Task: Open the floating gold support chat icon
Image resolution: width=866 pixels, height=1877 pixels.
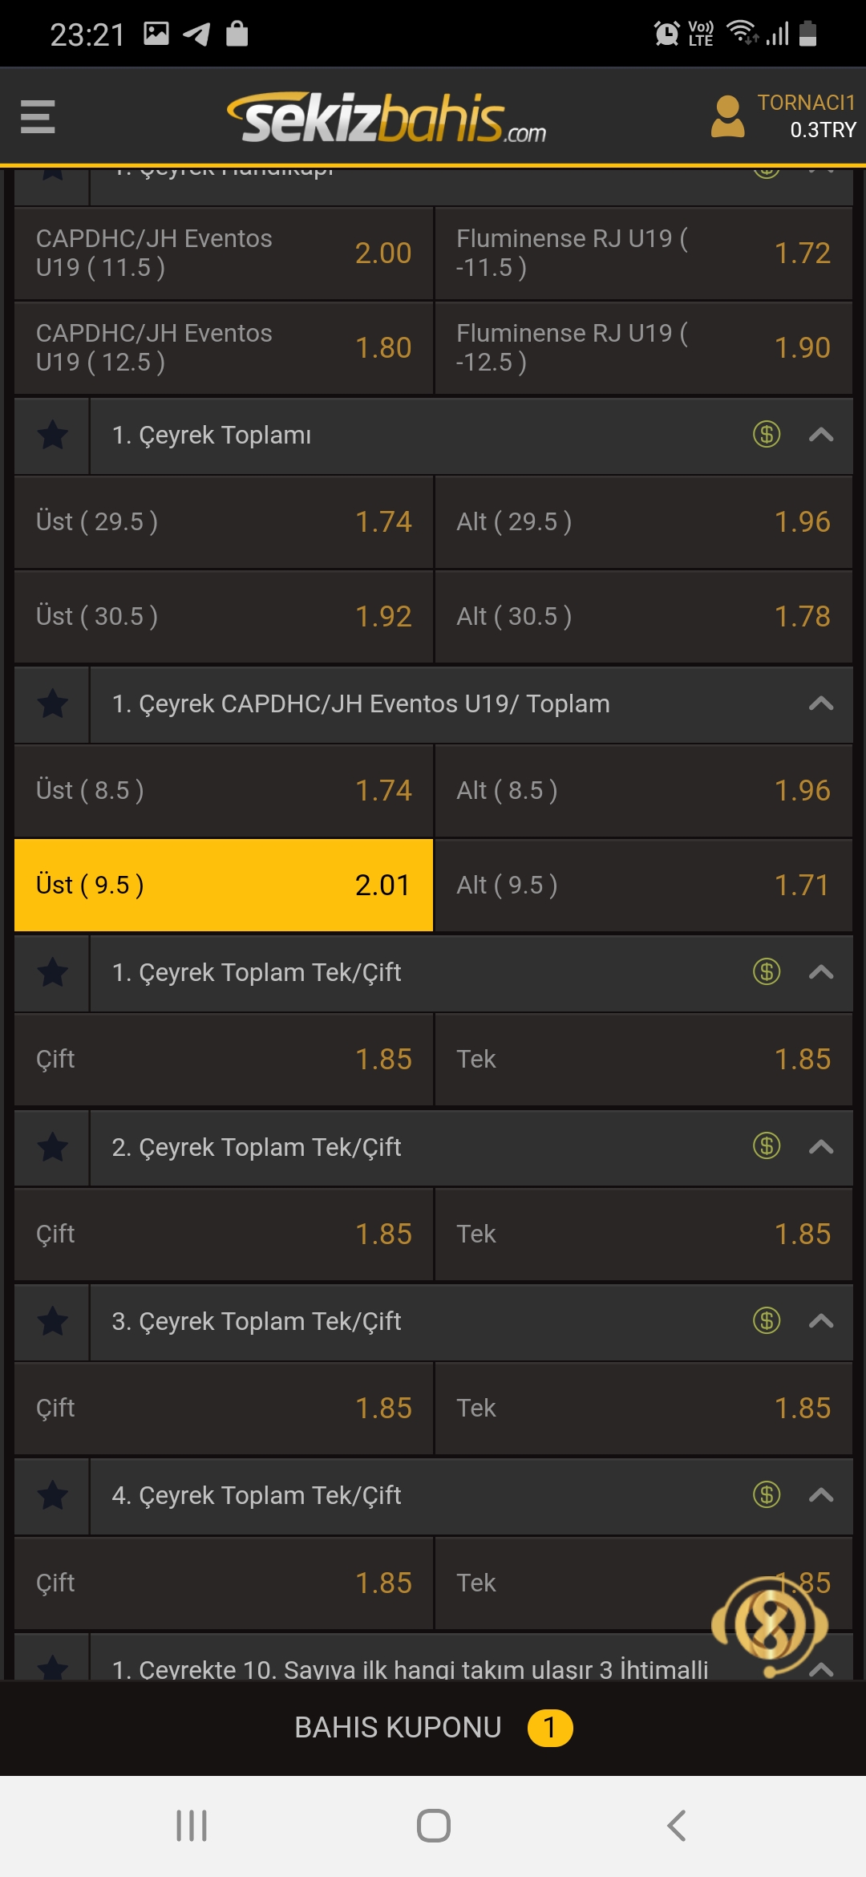Action: coord(770,1626)
